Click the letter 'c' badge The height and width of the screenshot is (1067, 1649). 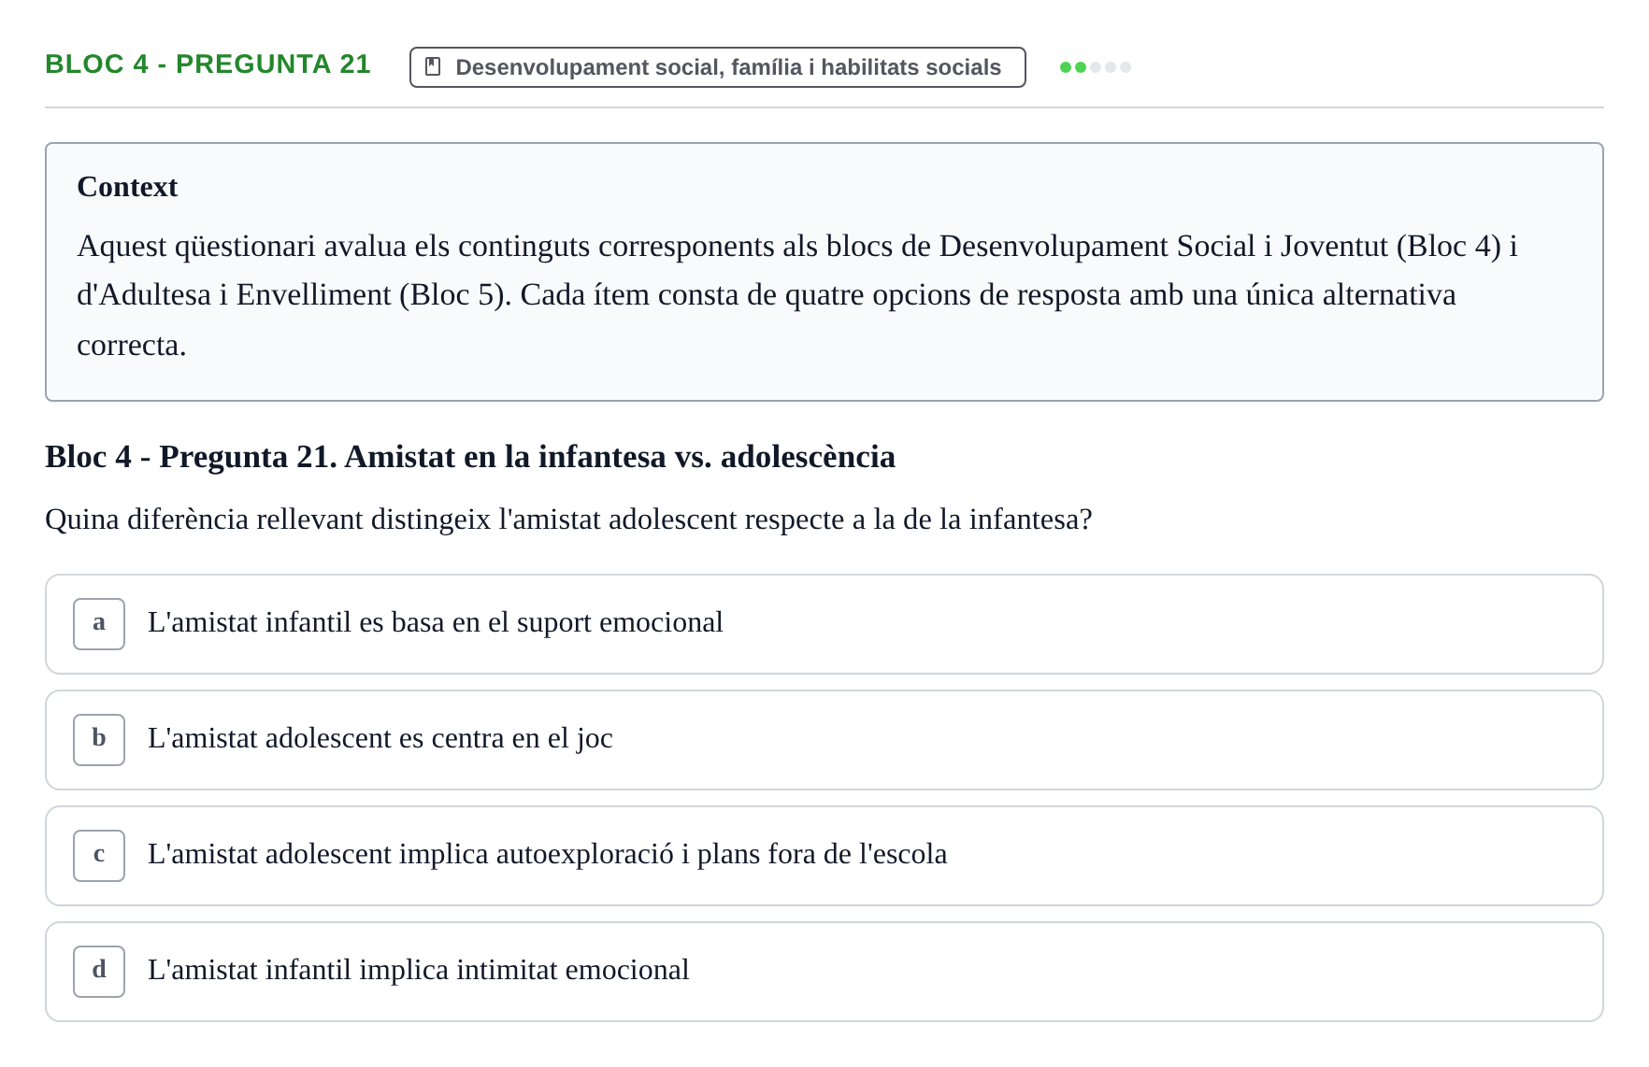pos(99,856)
